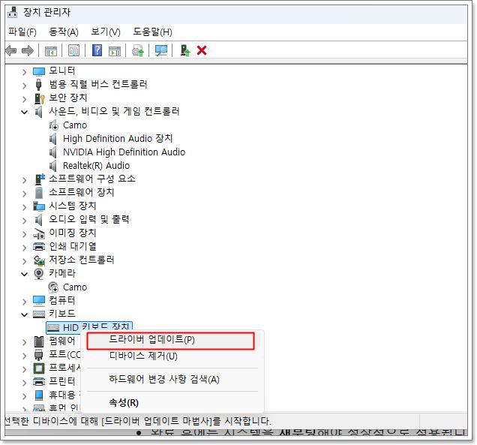Open the 동작(A) menu

tap(64, 32)
